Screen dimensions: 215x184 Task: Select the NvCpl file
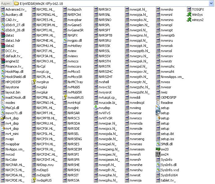tap(39, 66)
